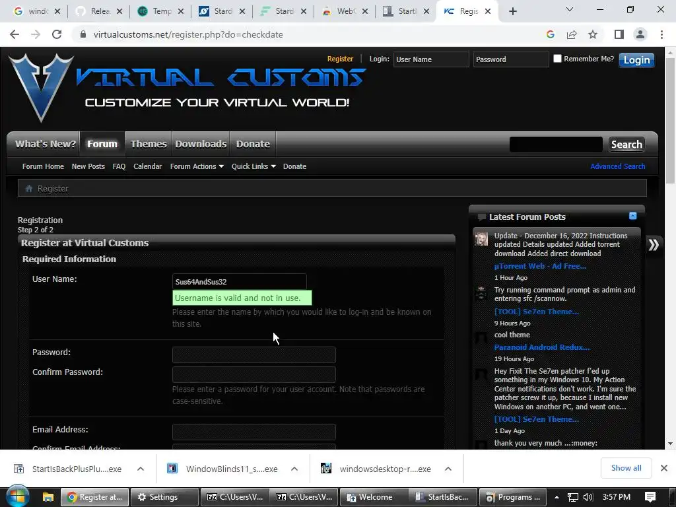
Task: Click the network icon in system tray
Action: pyautogui.click(x=572, y=497)
